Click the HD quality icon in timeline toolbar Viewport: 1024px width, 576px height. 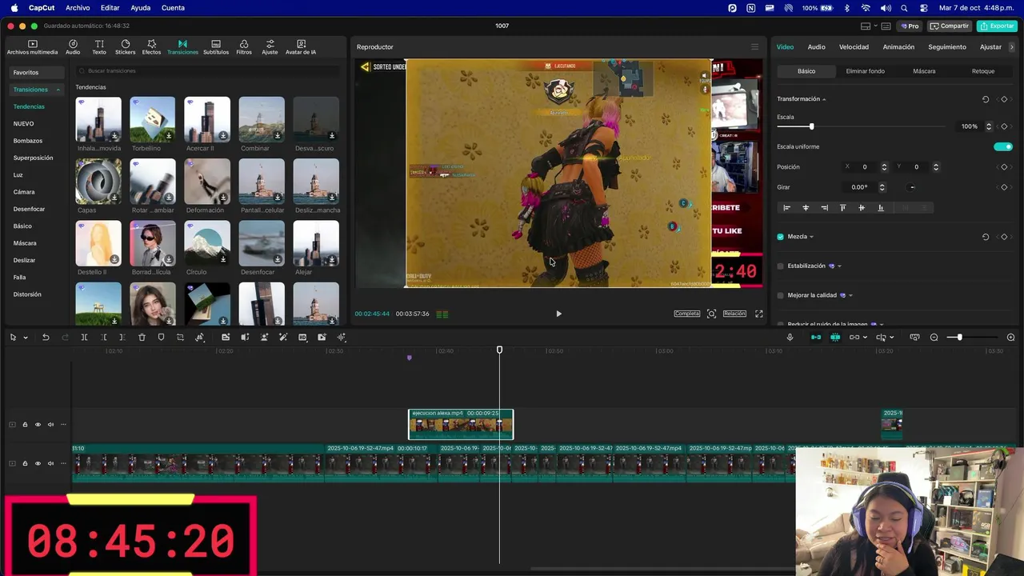pyautogui.click(x=302, y=338)
